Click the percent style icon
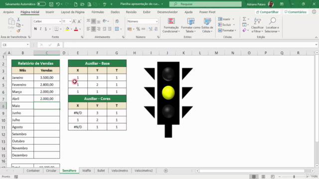 point(138,29)
